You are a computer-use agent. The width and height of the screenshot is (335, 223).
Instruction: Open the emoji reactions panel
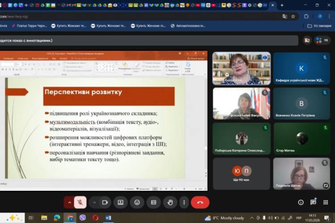coord(137,202)
